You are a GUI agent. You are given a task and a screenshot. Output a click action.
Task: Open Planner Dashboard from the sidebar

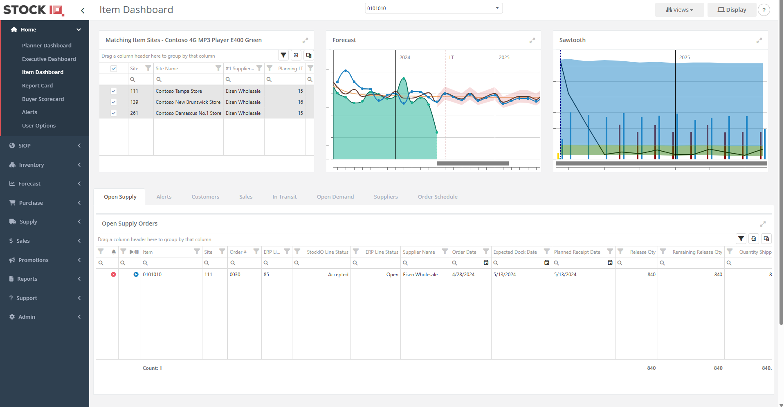(x=47, y=45)
